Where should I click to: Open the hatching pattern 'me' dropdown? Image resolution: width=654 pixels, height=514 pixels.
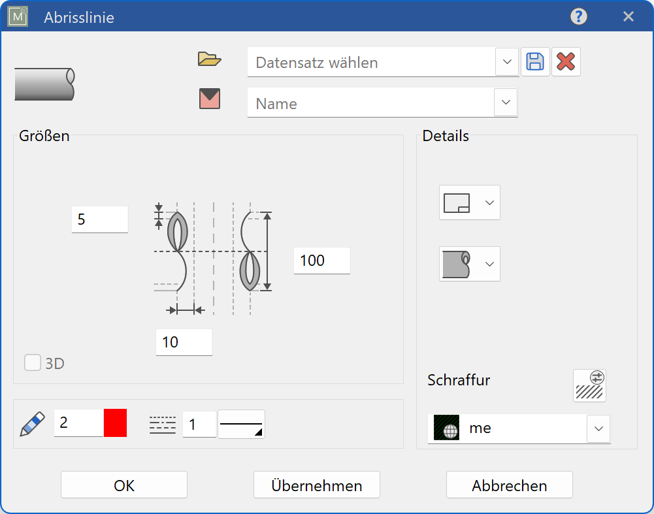[x=598, y=428]
